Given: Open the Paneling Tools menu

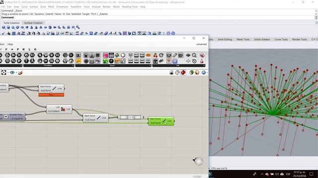Looking at the screenshot, I should click(130, 6).
